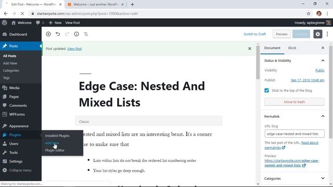Open Appearance menu item
The width and height of the screenshot is (333, 187).
19,126
